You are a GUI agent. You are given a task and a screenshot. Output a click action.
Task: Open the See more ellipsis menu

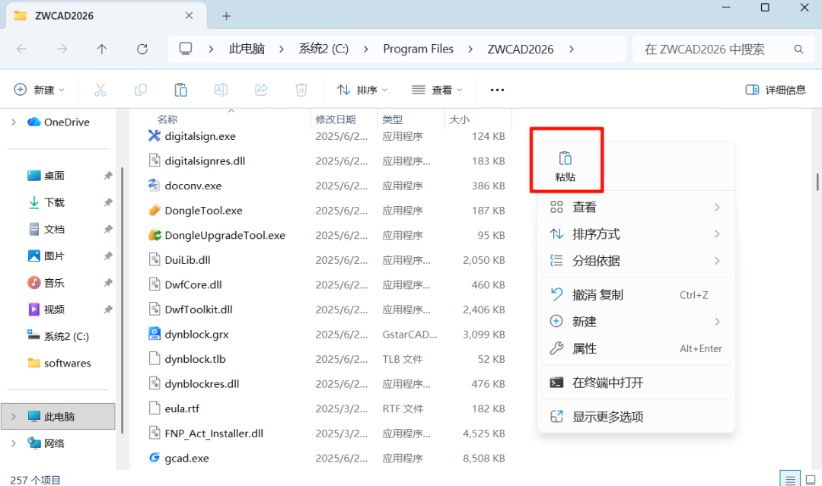pyautogui.click(x=497, y=90)
